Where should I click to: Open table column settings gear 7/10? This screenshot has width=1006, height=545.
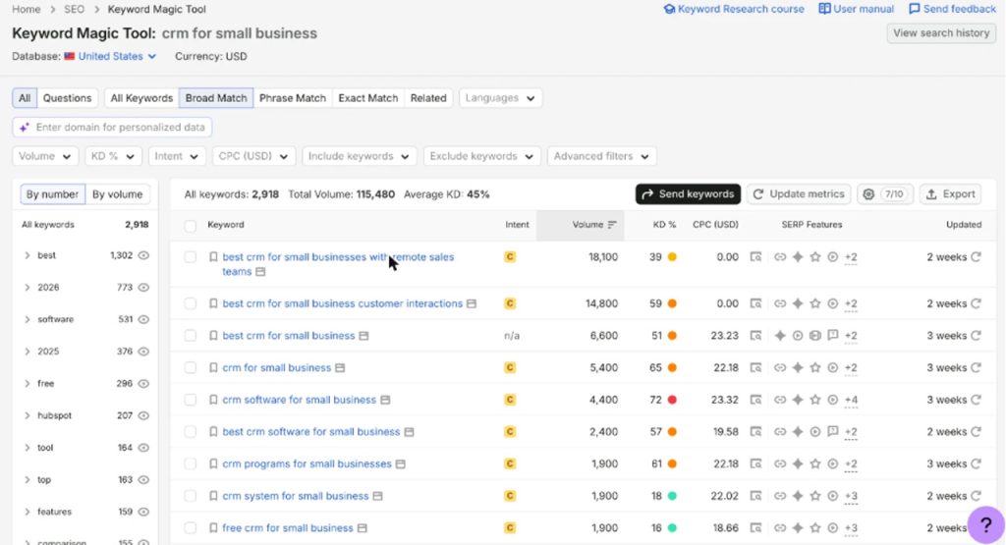(x=885, y=193)
